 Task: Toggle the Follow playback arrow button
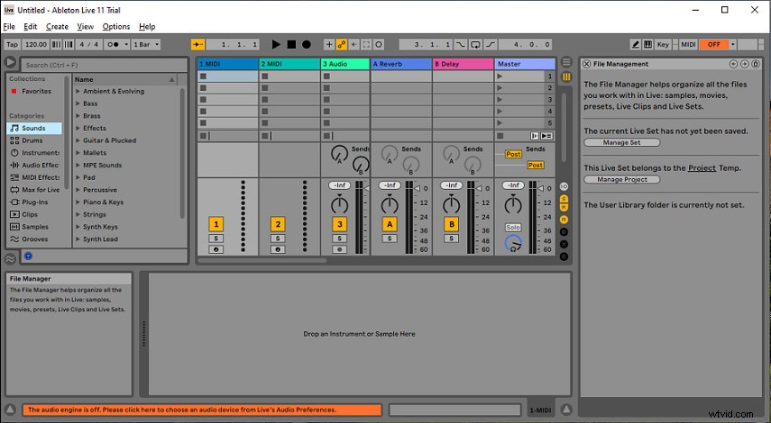tap(197, 45)
